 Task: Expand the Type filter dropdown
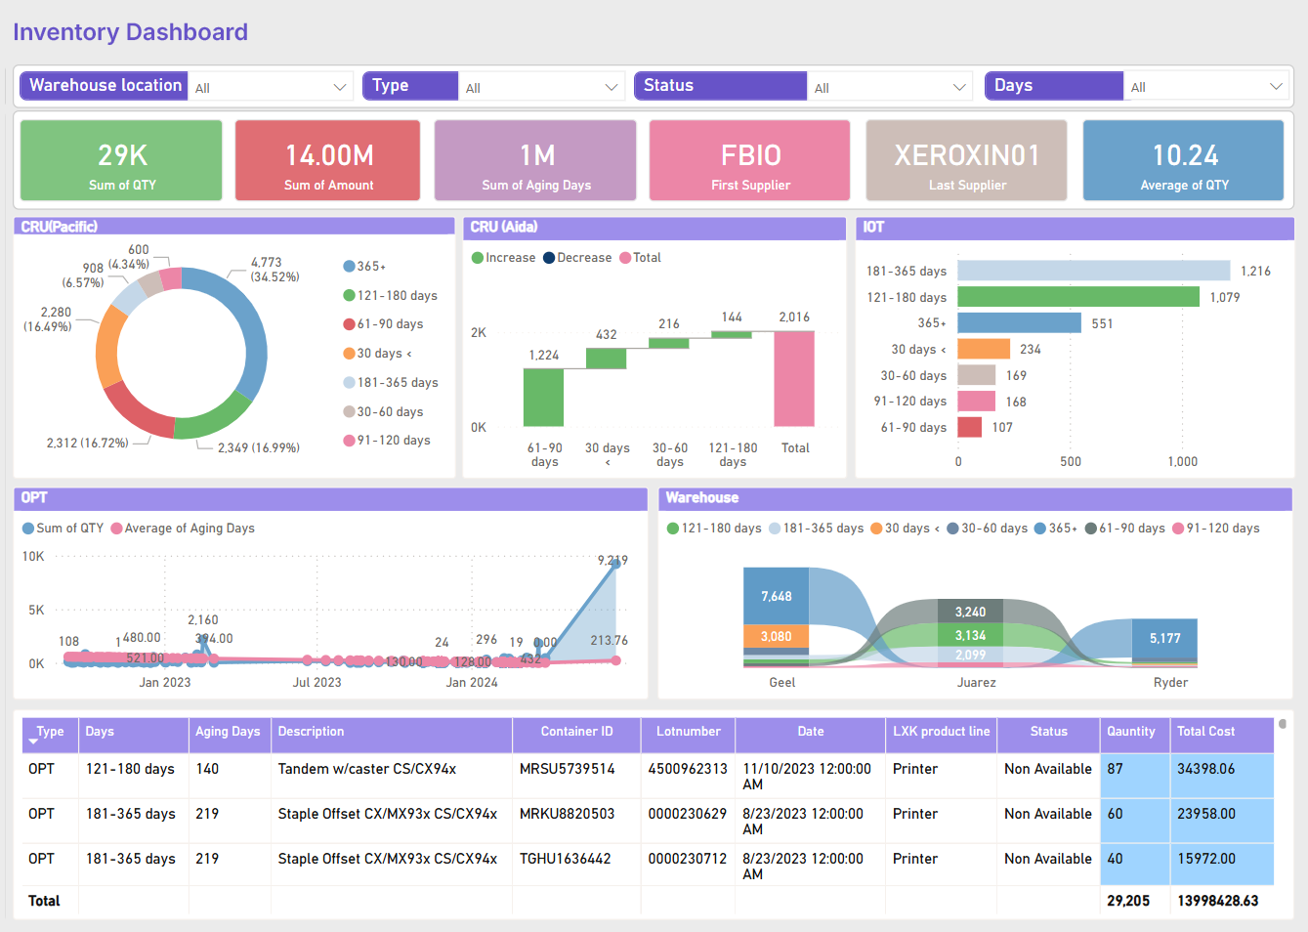(611, 87)
